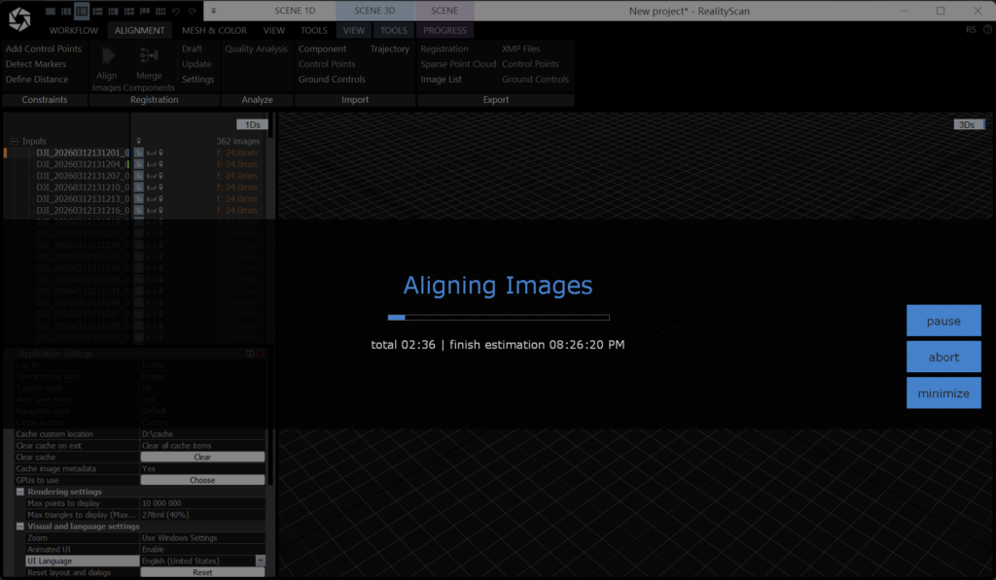Collapse the Rendering settings section

(x=20, y=492)
